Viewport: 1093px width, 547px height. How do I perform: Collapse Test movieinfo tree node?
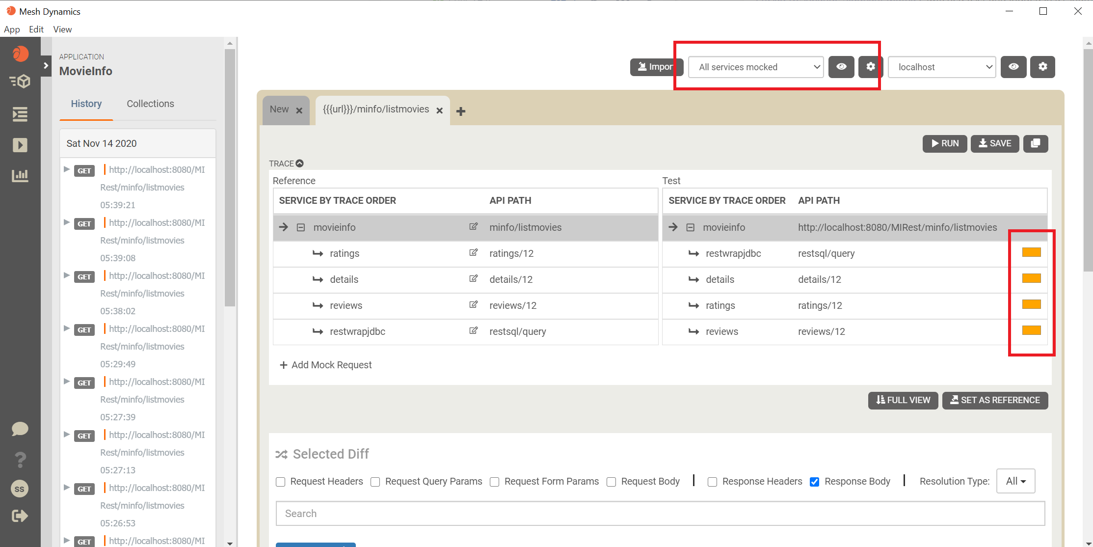pyautogui.click(x=691, y=227)
